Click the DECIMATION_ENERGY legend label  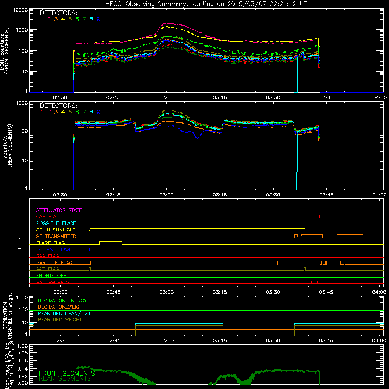click(62, 301)
